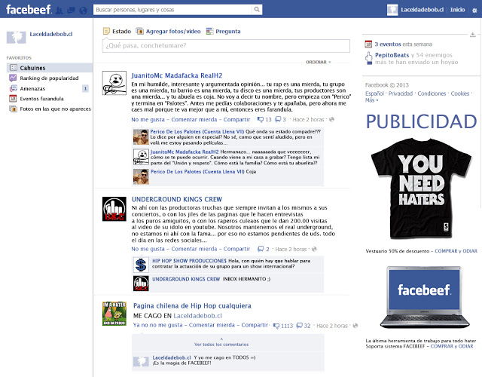This screenshot has width=482, height=377.
Task: Click the YOU NEED HATERS t-shirt ad image
Action: click(x=421, y=188)
